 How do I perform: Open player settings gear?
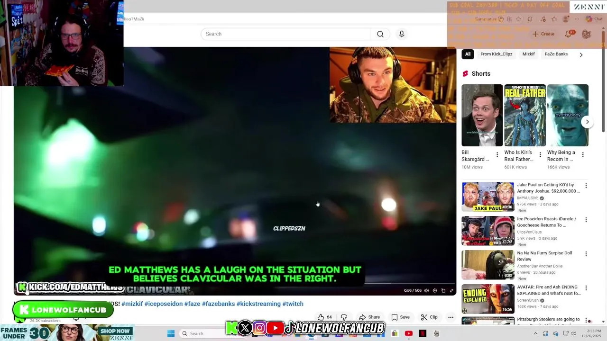(435, 291)
